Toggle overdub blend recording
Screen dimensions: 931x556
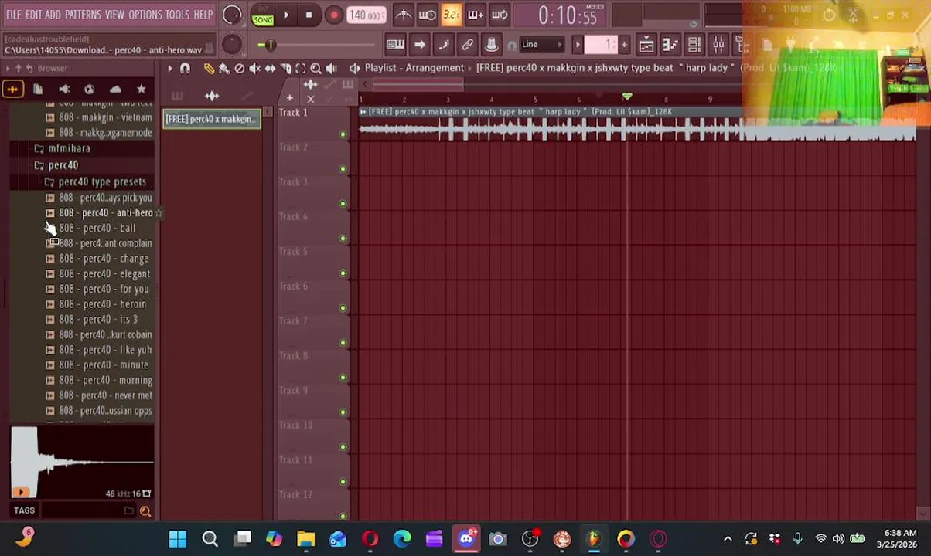476,15
